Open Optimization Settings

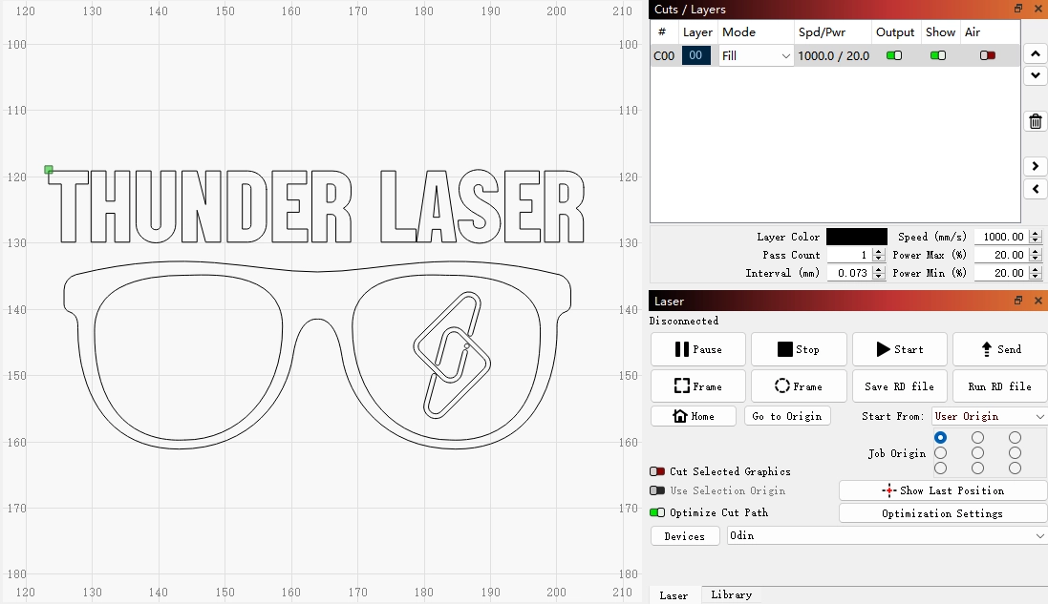click(942, 513)
